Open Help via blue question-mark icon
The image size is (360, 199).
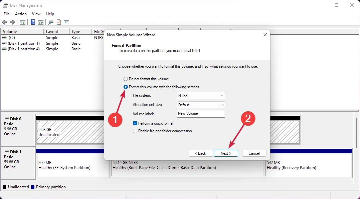pos(33,22)
